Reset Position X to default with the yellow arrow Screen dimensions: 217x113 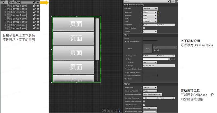point(159,12)
